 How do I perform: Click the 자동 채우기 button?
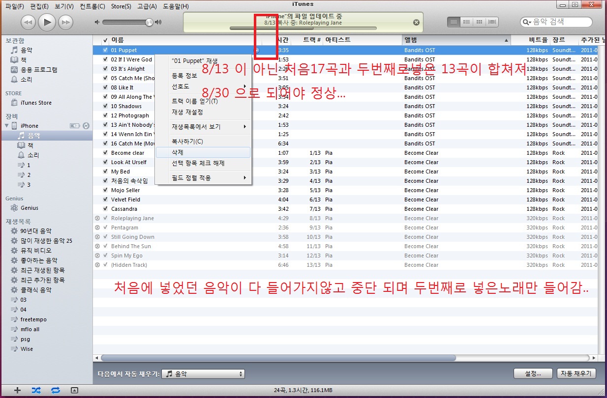(576, 373)
